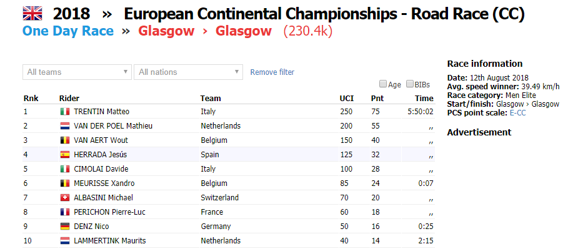This screenshot has width=578, height=249.
Task: Click the Swiss flag next to ALBASINI Michael
Action: point(65,198)
